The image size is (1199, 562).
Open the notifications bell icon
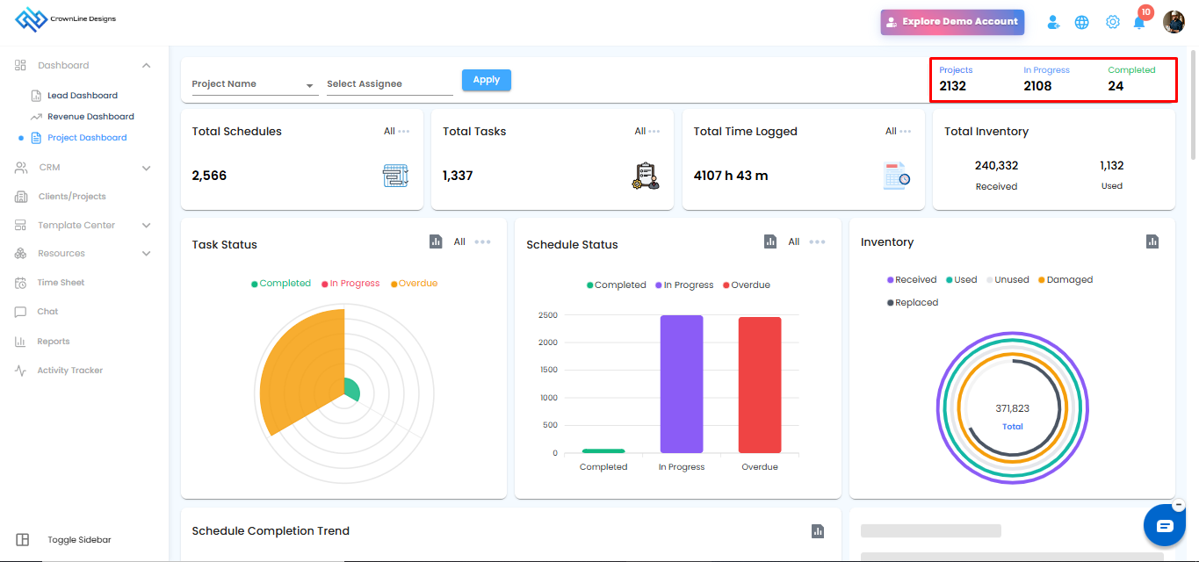[x=1139, y=23]
